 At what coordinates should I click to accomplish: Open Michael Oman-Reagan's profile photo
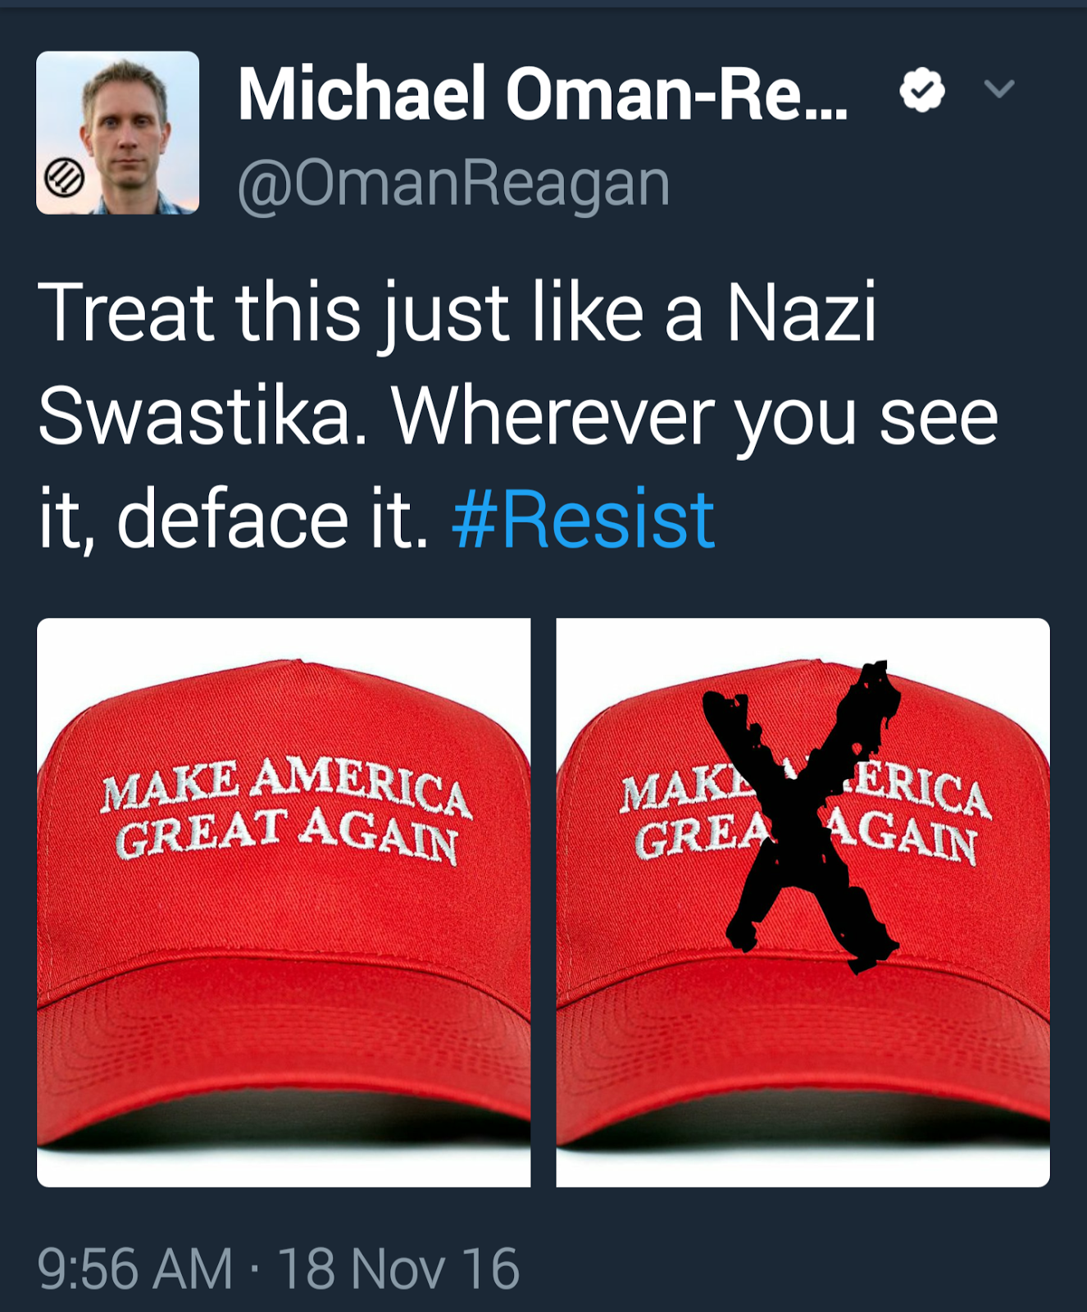point(117,133)
